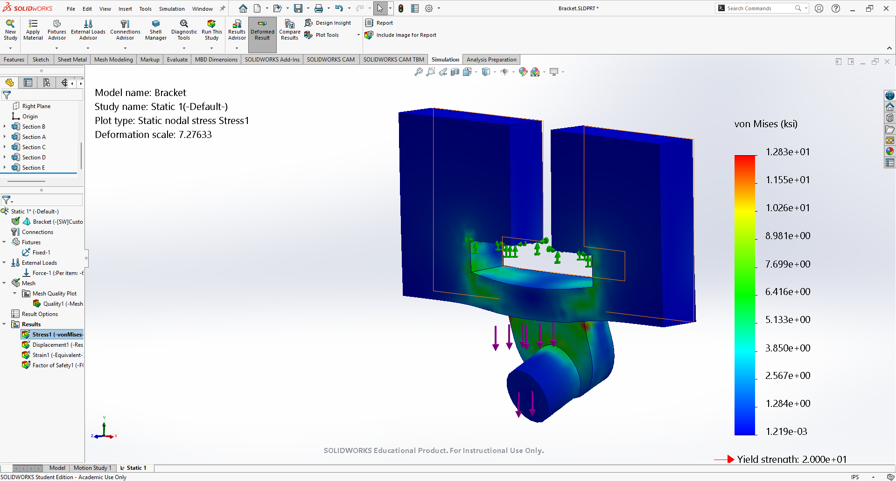Click the Apply Scene icon
Screen dimensions: 896x481
coord(535,72)
